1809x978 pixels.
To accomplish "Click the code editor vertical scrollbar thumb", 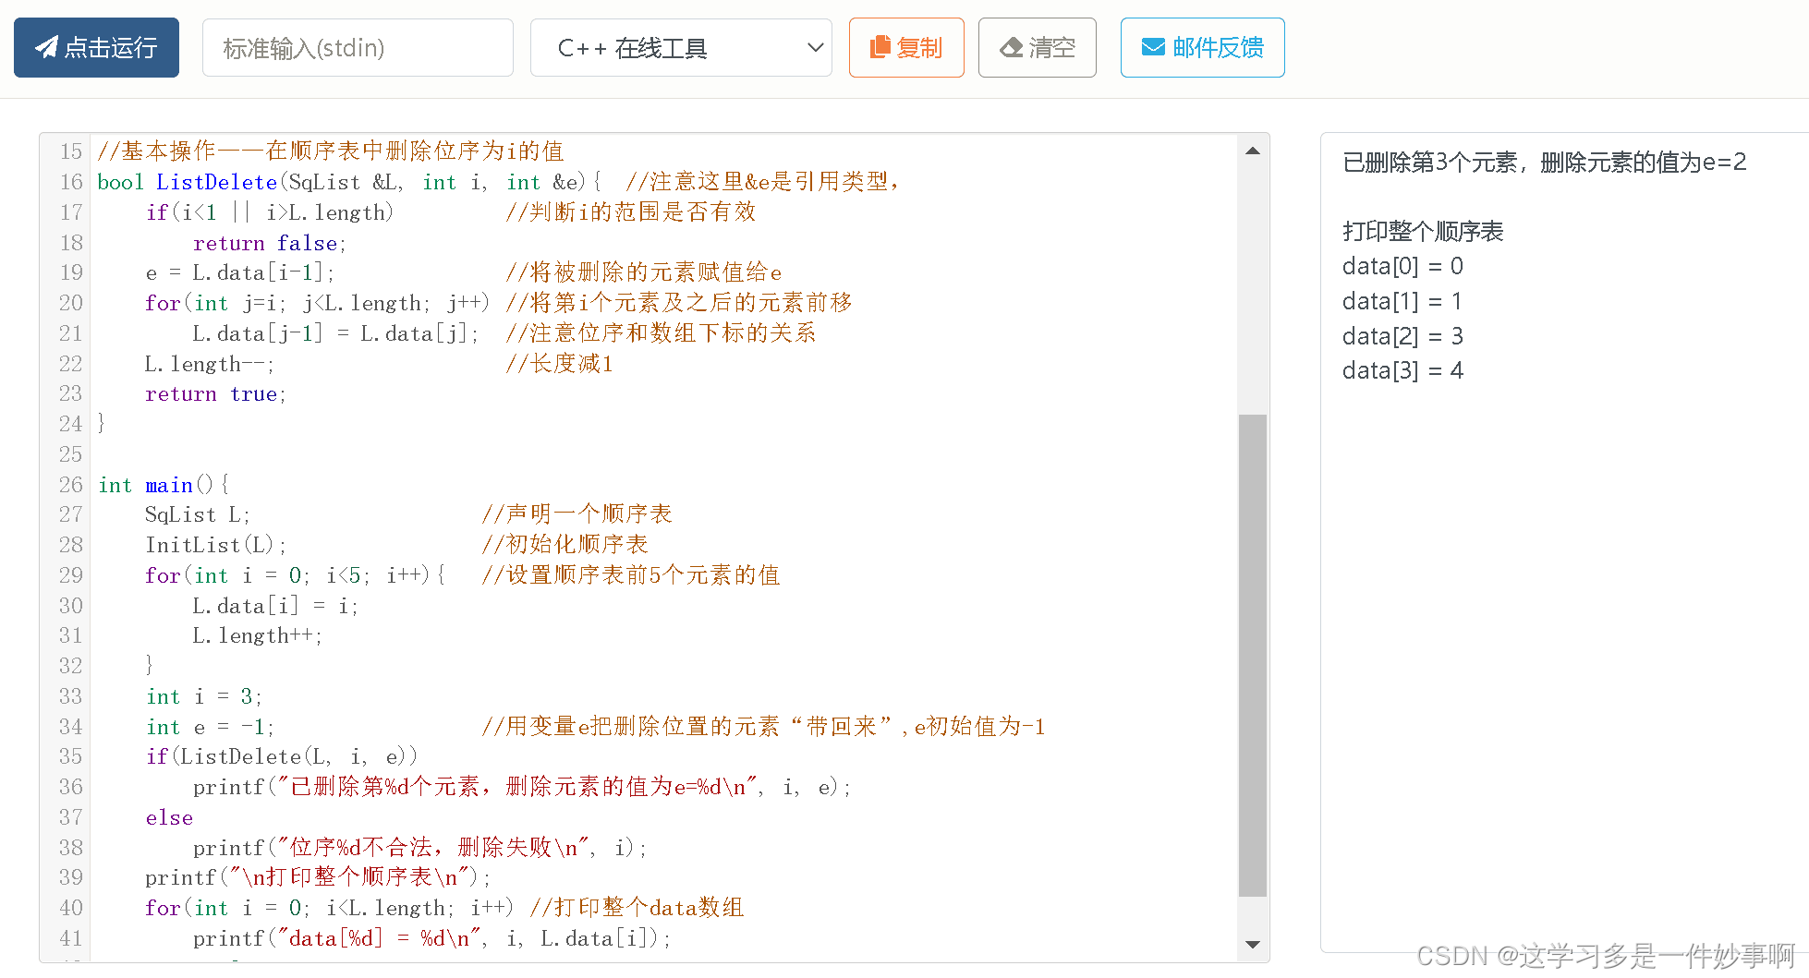I will click(x=1253, y=656).
